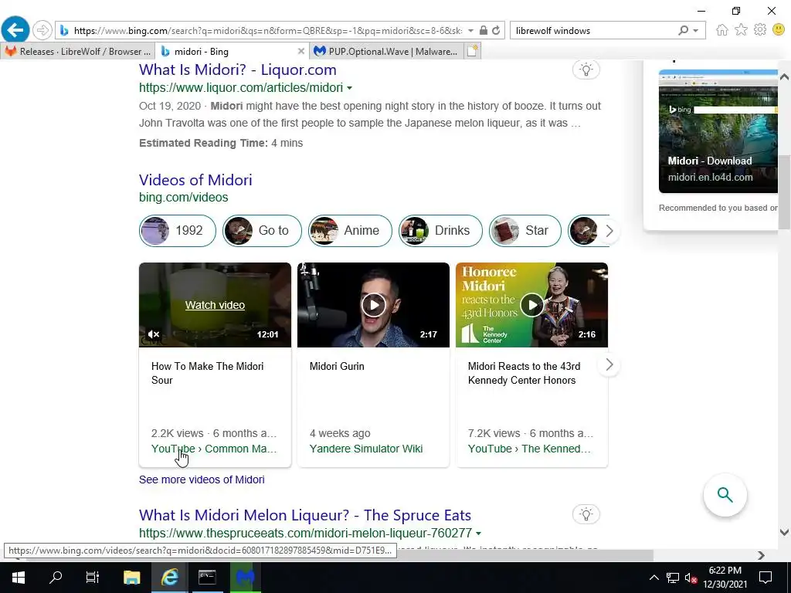
Task: Go back using the blue back arrow
Action: 15,30
